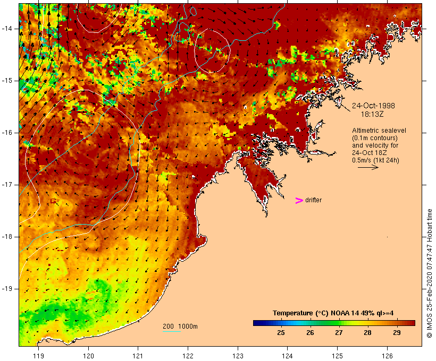The image size is (436, 361).
Task: Click the IMOS copyright timestamp text
Action: point(429,273)
